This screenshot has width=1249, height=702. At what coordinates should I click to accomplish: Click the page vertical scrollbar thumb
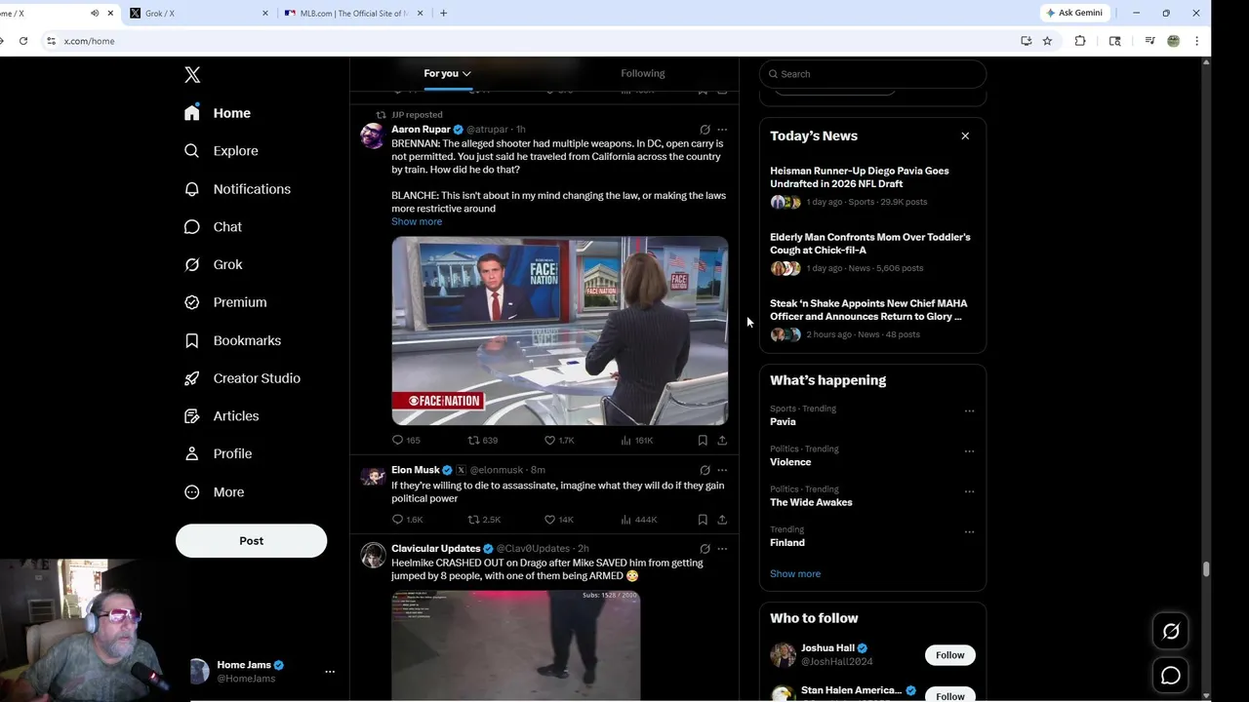coord(1206,569)
